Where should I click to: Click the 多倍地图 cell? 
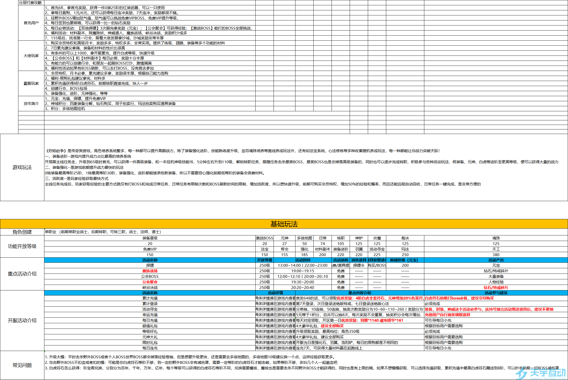305,238
